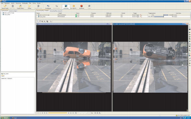Viewport: 191px width, 119px height.
Task: Open the ? help menu
Action: [42, 3]
